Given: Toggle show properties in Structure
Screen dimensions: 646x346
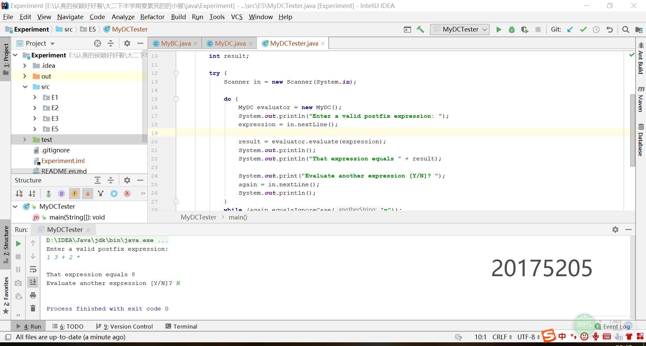Looking at the screenshot, I should tap(61, 194).
